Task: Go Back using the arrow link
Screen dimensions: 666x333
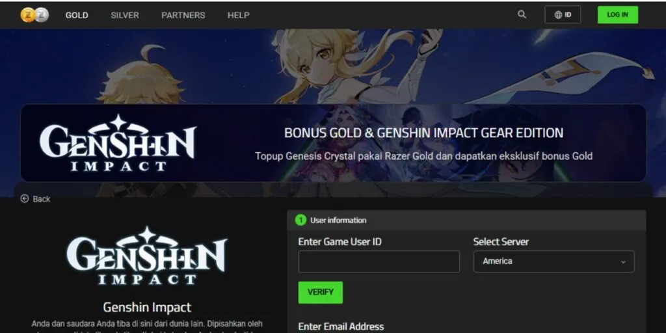Action: [x=35, y=199]
